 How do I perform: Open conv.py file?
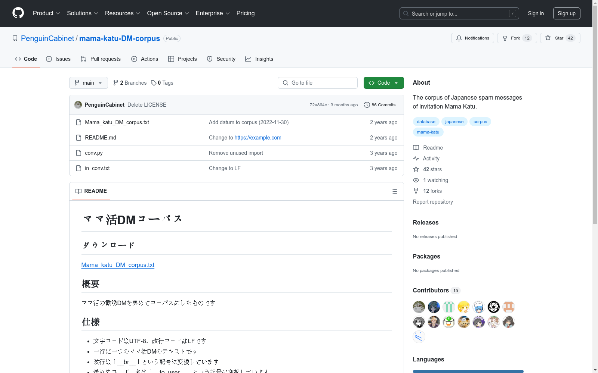pyautogui.click(x=94, y=153)
